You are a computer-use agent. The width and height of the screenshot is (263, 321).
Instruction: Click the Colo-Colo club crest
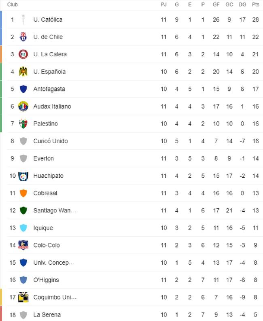pos(23,245)
